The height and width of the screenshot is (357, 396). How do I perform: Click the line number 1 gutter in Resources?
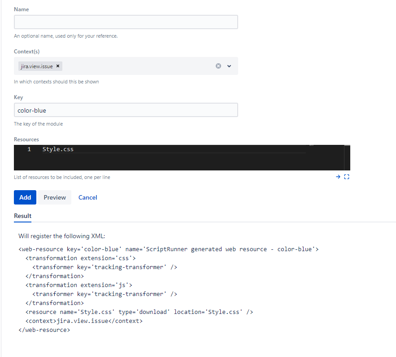click(29, 149)
